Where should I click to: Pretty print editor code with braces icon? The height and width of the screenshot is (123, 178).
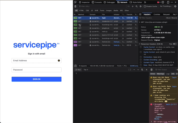tap(130, 70)
